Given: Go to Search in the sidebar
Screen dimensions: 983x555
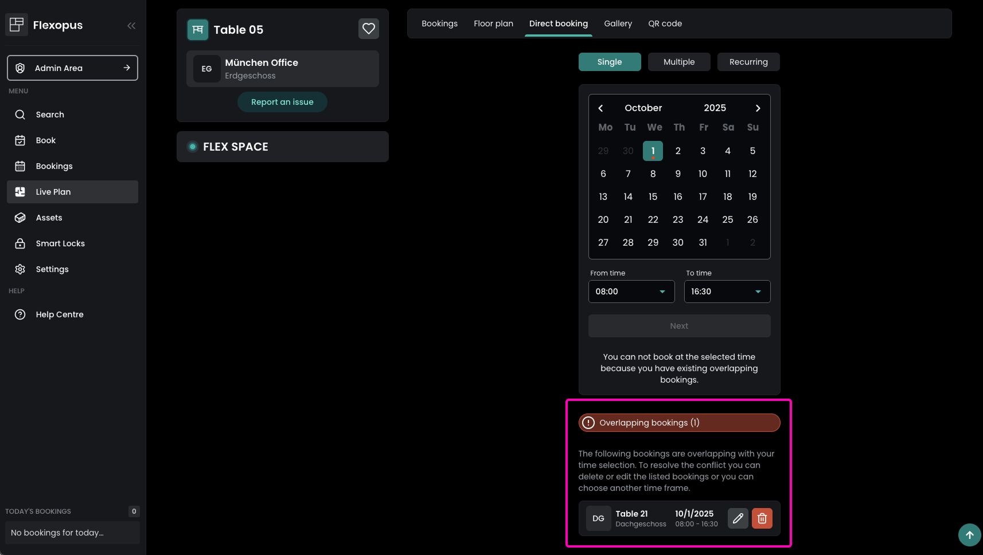Looking at the screenshot, I should 50,115.
